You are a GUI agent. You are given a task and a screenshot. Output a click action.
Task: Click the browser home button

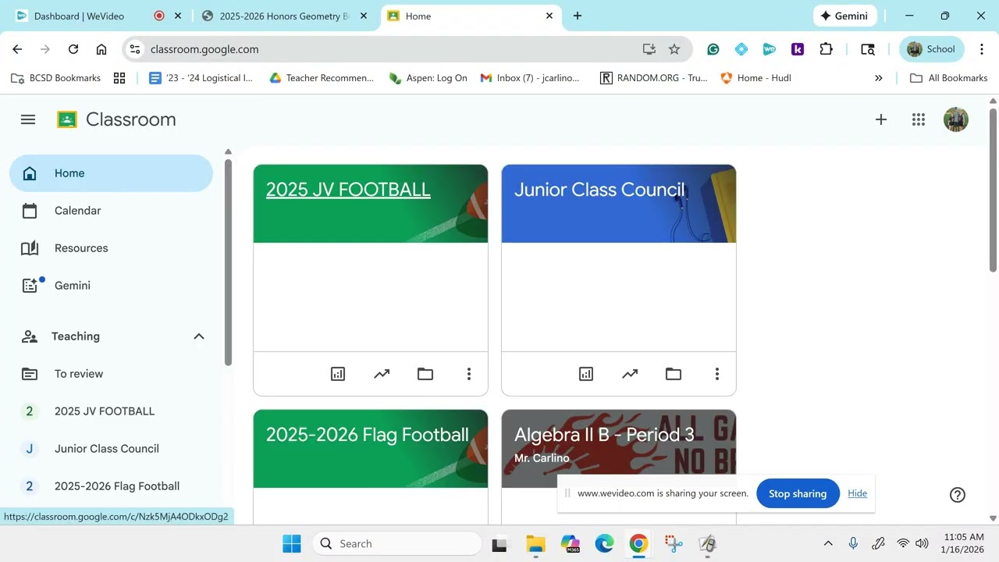(101, 49)
